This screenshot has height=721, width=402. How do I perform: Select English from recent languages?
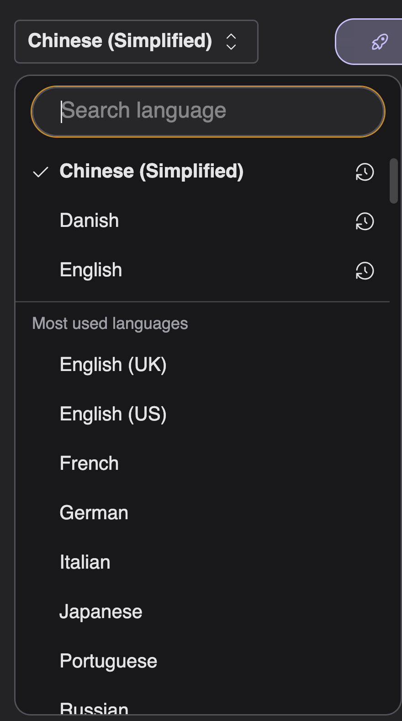click(91, 270)
